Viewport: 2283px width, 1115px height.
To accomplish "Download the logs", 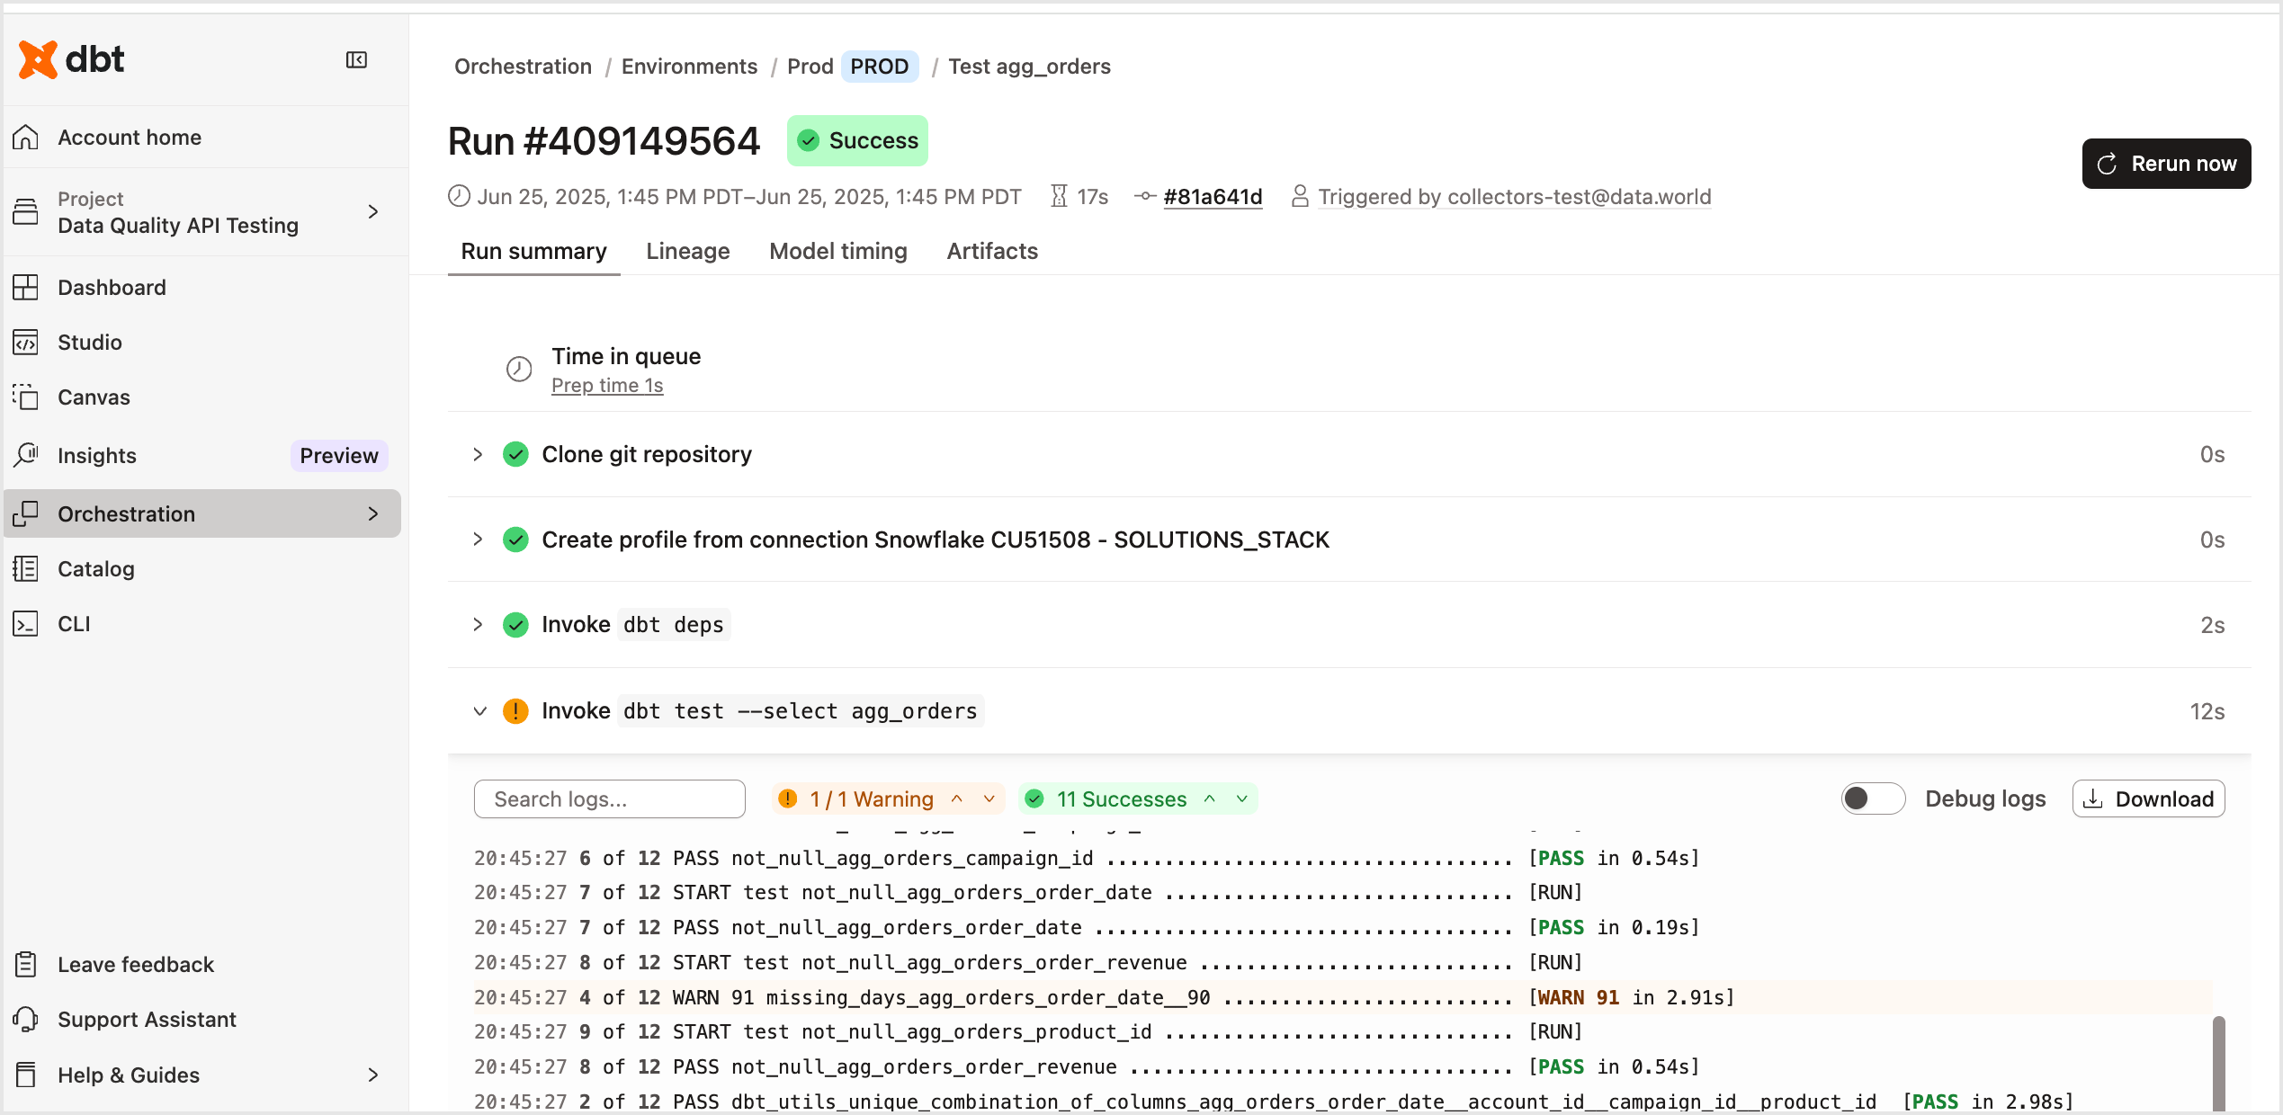I will tap(2148, 798).
